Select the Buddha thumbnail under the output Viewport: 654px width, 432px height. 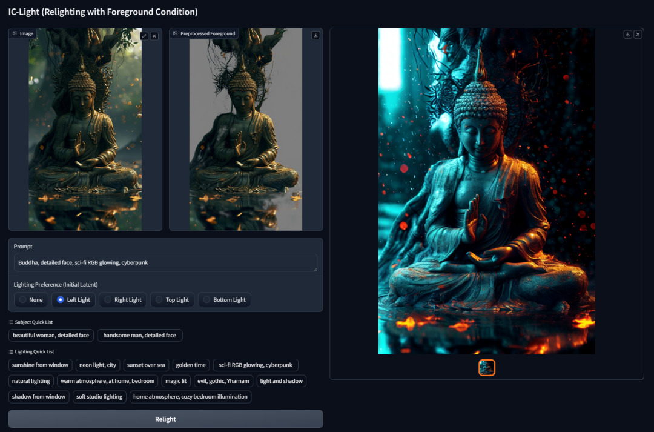(x=487, y=368)
